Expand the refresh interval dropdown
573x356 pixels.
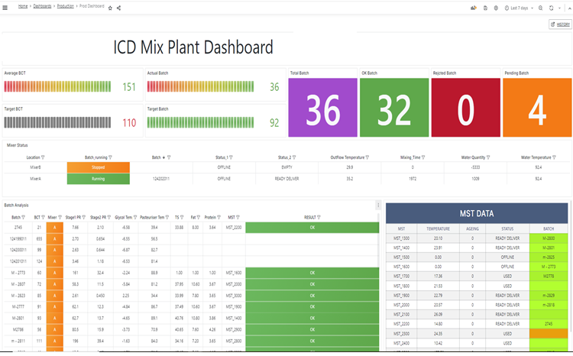pos(559,8)
